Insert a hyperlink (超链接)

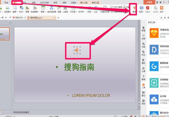pyautogui.click(x=156, y=9)
